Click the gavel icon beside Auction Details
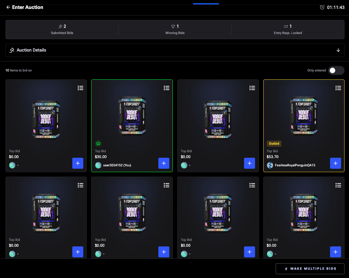This screenshot has height=278, width=349. (x=12, y=50)
